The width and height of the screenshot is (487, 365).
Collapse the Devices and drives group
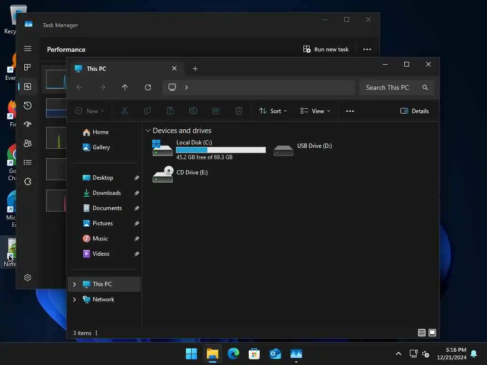[148, 131]
